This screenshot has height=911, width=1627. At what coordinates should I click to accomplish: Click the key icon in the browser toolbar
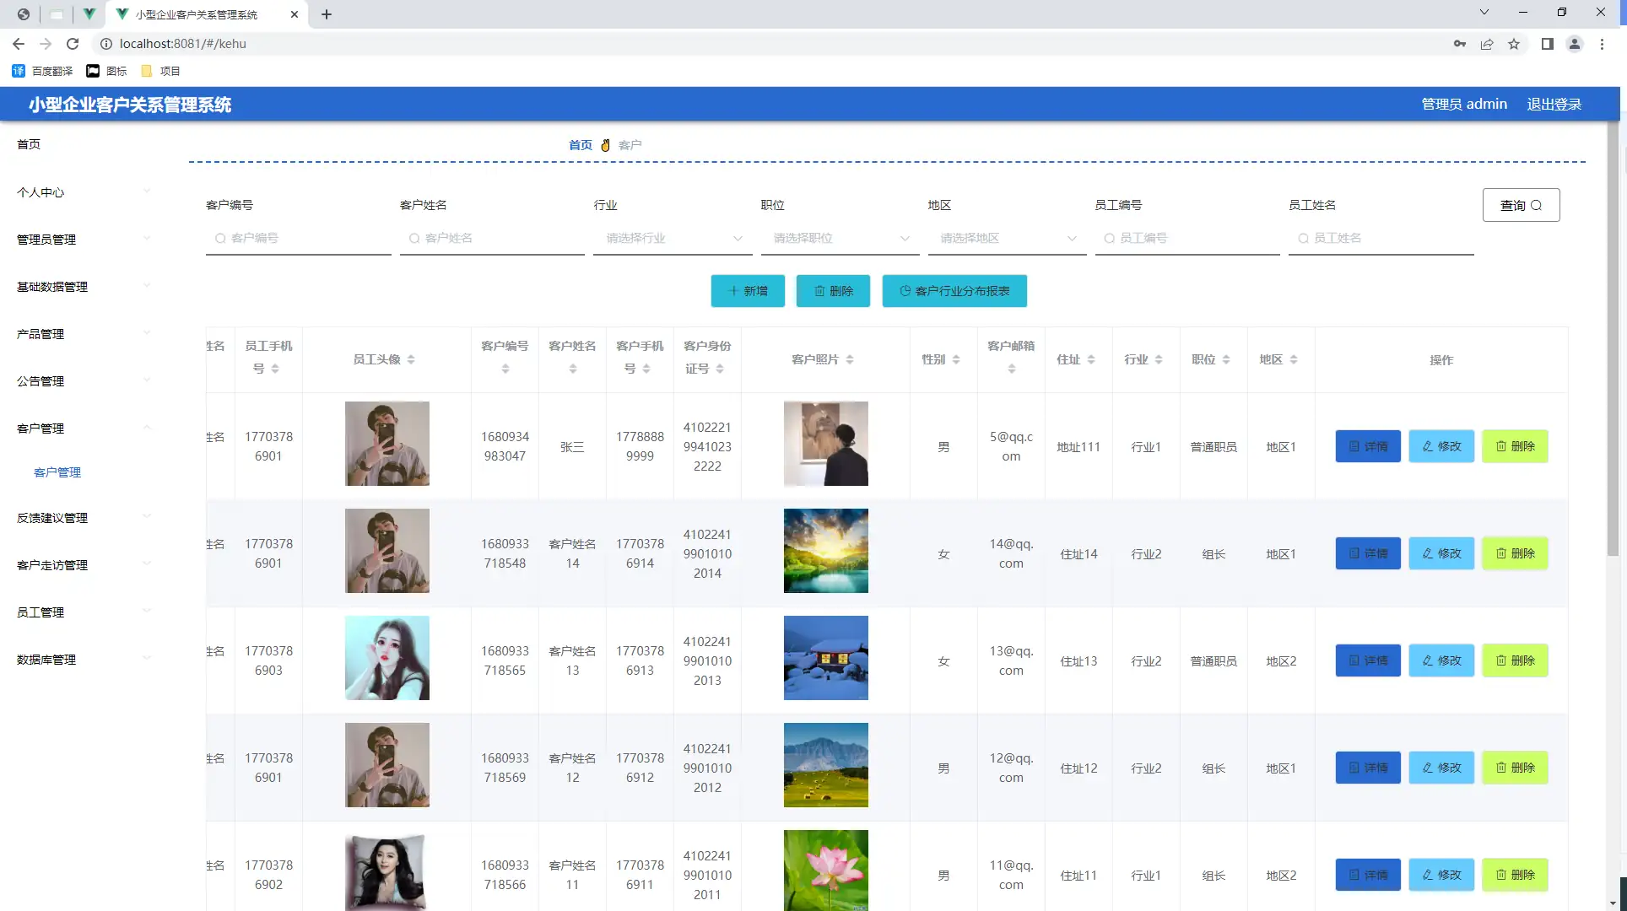click(x=1459, y=44)
